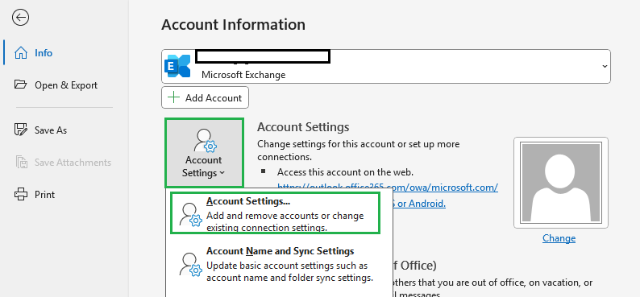Click the Save Attachments icon
The image size is (640, 297).
click(21, 162)
